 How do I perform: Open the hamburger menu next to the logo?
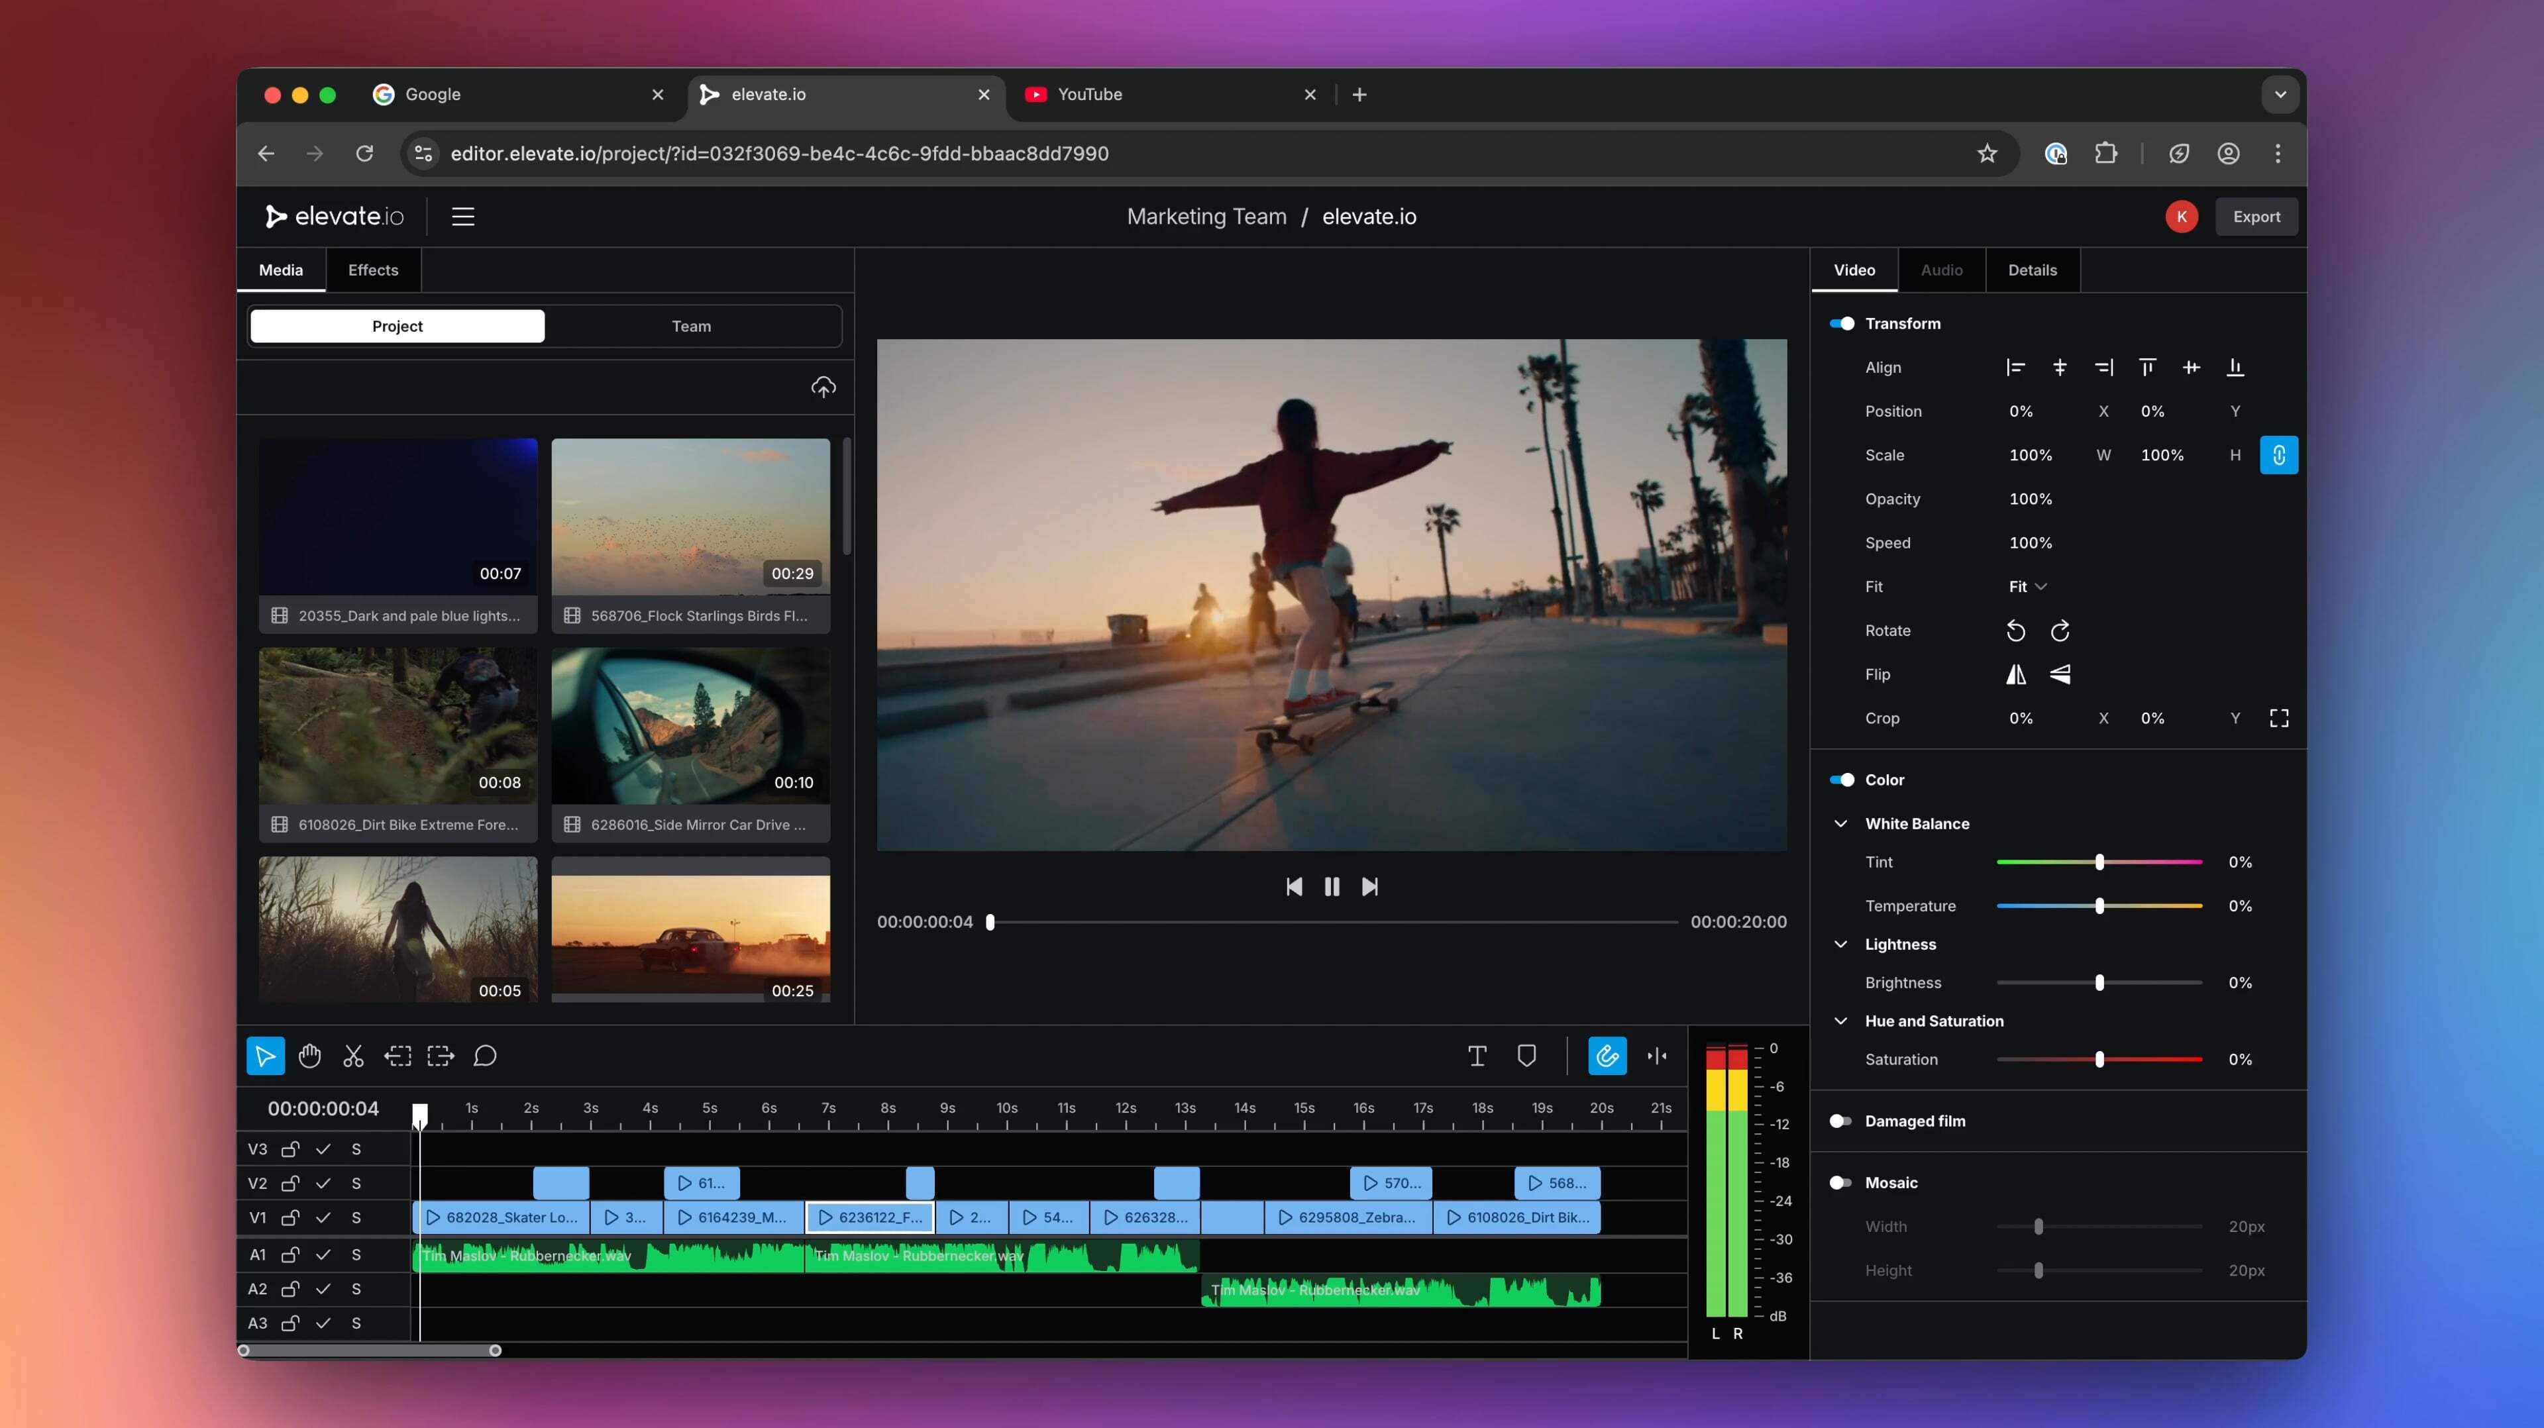click(463, 217)
